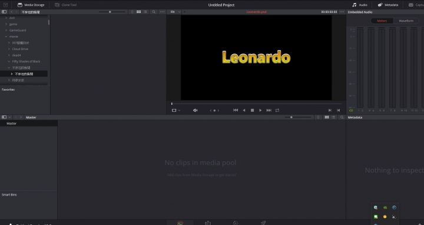Open the viewer Fit zoom dropdown

pyautogui.click(x=175, y=12)
